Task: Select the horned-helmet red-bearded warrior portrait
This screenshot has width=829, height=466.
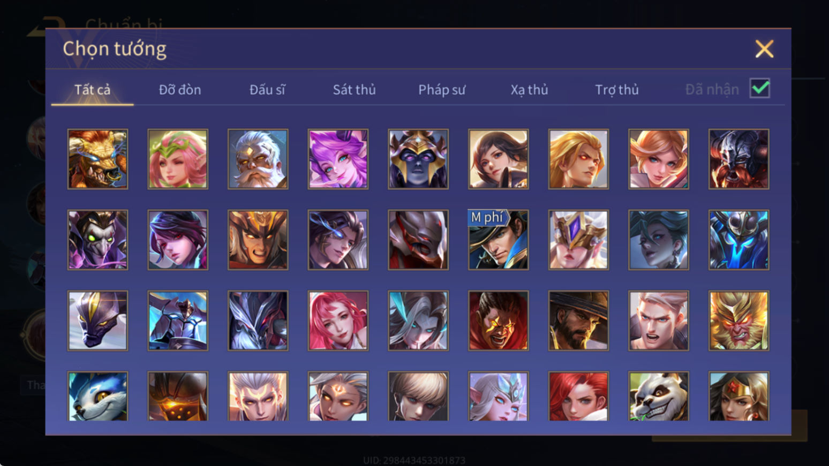Action: [739, 159]
